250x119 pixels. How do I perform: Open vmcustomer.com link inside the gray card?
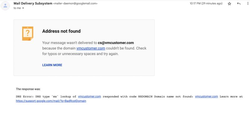tap(91, 48)
